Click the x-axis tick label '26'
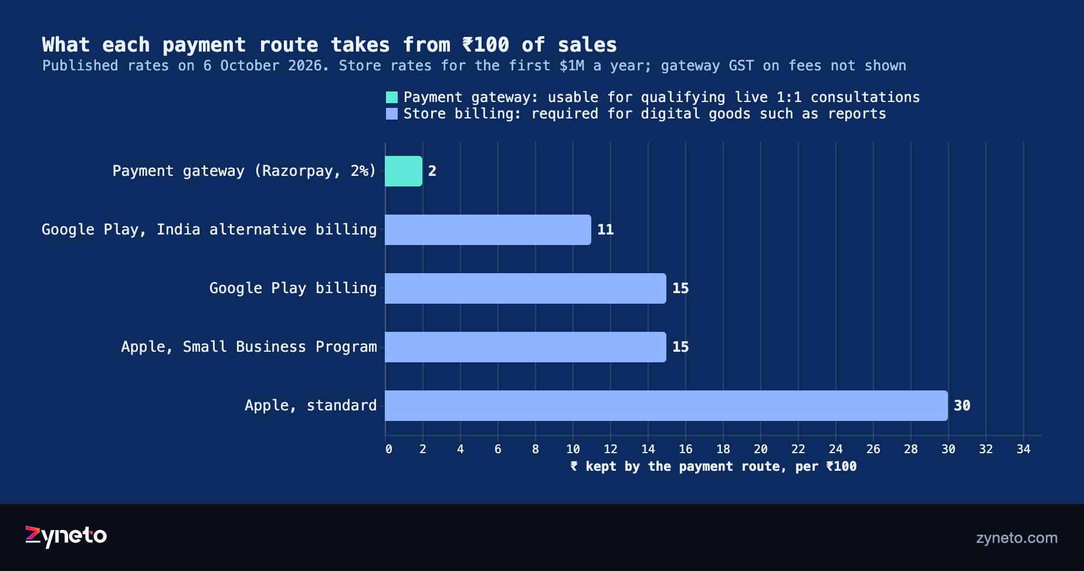Viewport: 1084px width, 571px height. pos(873,449)
